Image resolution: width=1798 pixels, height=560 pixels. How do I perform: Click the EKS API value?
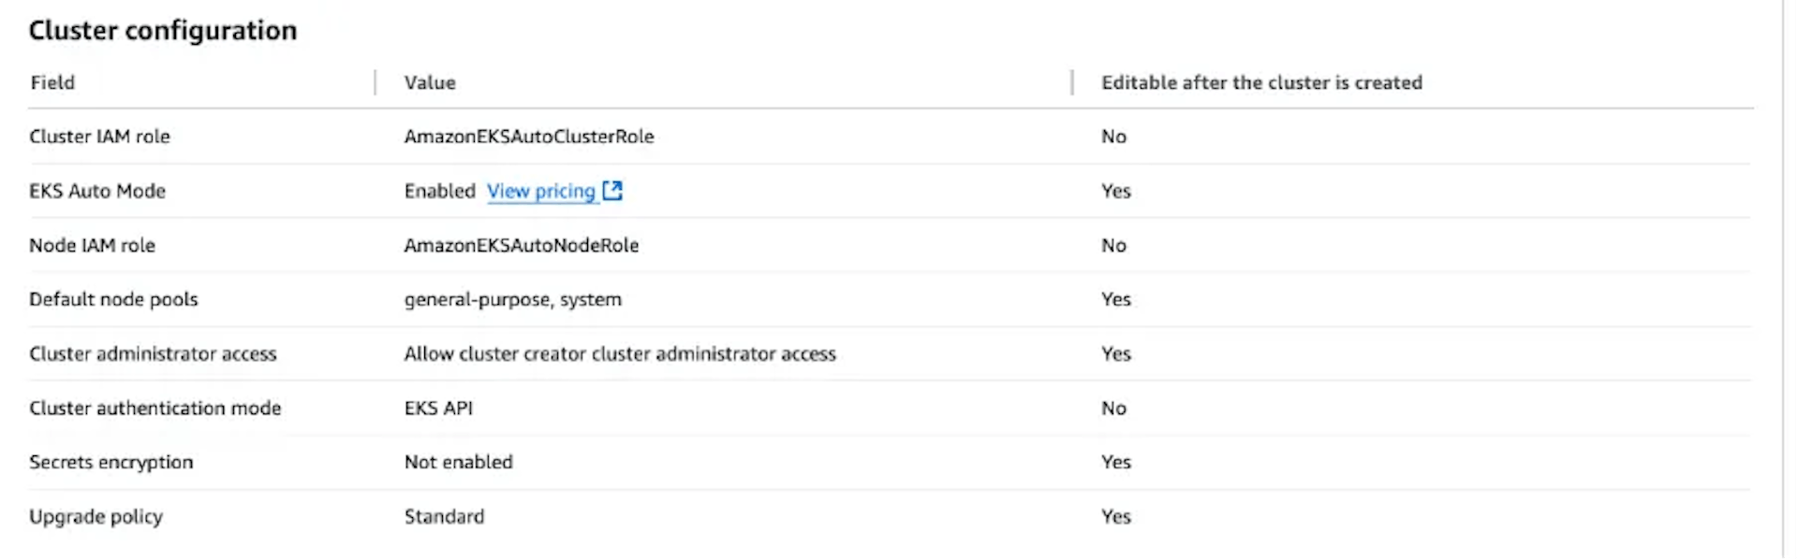pyautogui.click(x=438, y=408)
